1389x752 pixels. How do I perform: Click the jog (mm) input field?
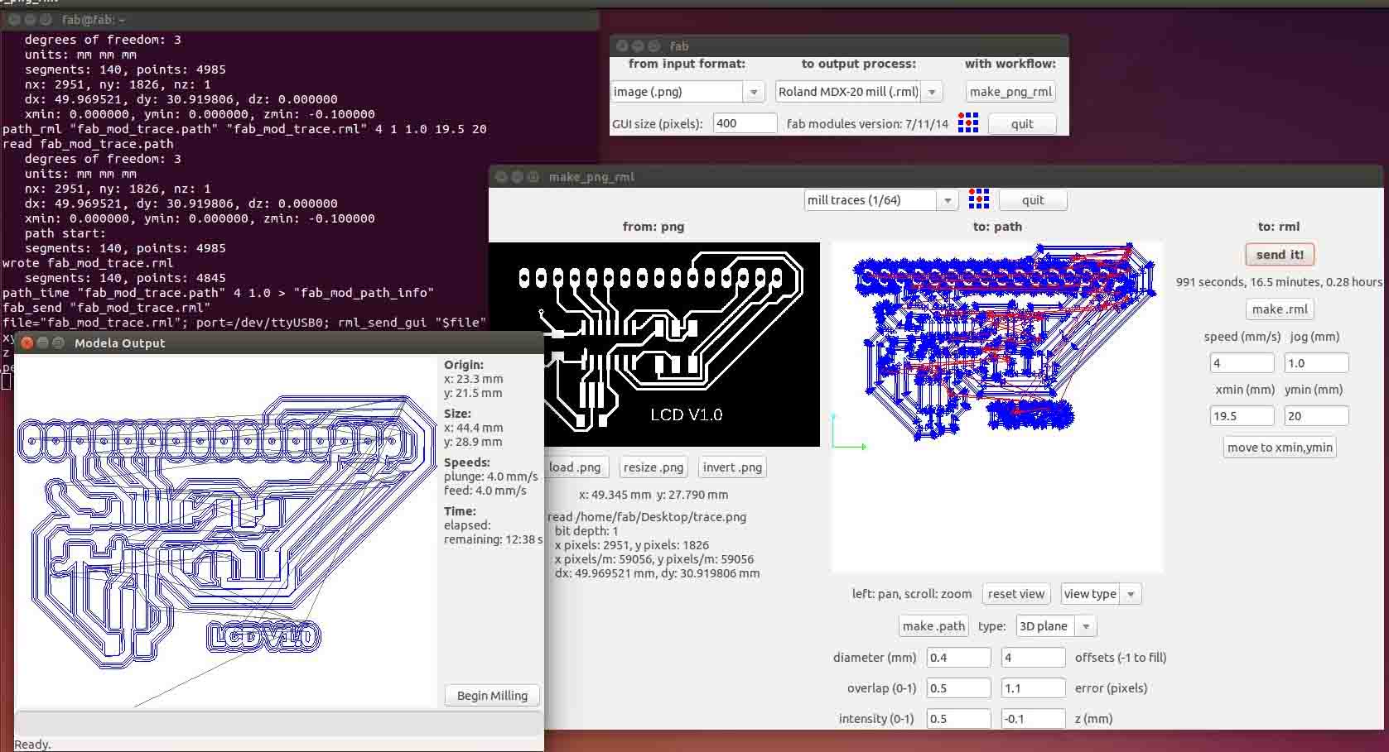(x=1316, y=363)
